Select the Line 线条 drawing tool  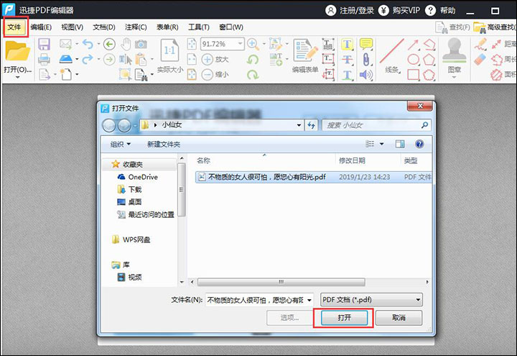(392, 50)
